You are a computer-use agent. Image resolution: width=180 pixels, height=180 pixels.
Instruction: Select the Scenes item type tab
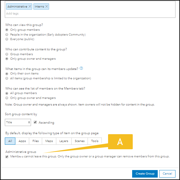click(x=79, y=141)
